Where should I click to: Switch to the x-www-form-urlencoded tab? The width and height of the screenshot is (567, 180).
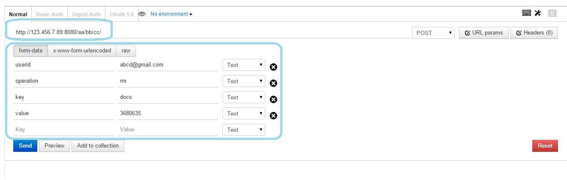pos(82,51)
